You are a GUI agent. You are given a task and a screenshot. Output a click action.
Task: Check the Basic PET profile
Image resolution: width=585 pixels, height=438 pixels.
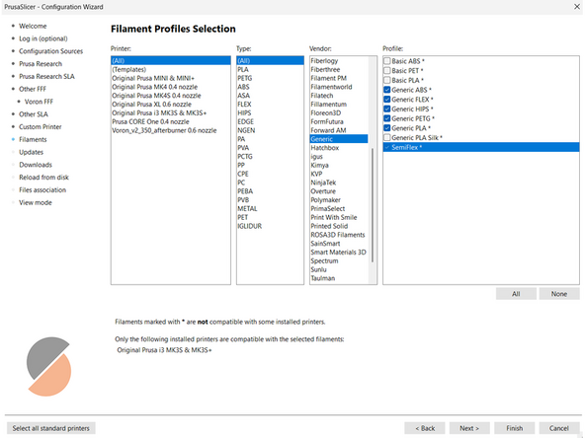pyautogui.click(x=387, y=70)
